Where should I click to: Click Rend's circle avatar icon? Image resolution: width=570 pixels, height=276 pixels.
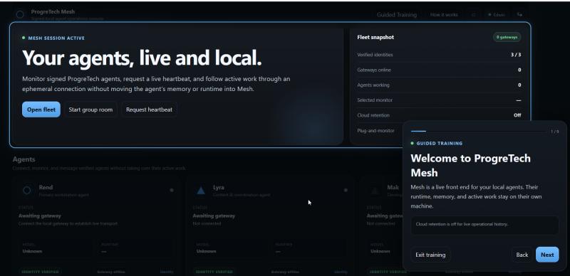[26, 191]
